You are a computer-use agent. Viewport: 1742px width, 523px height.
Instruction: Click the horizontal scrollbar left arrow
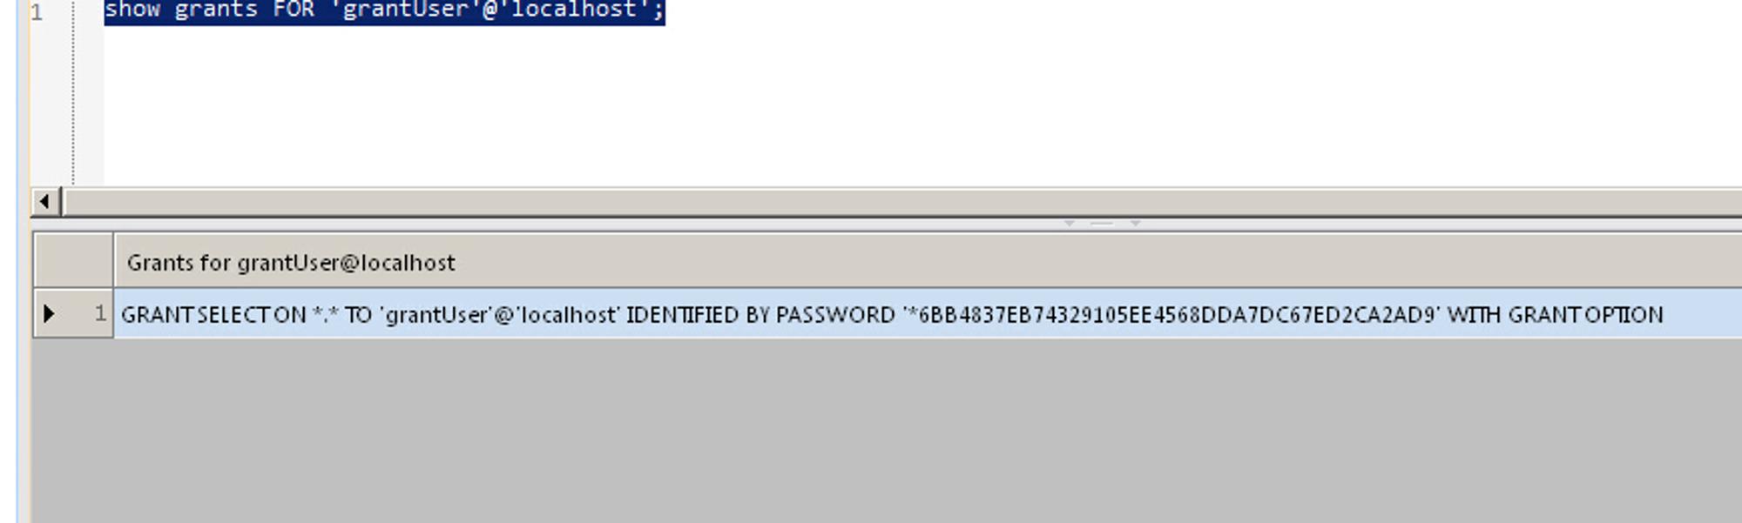[44, 202]
